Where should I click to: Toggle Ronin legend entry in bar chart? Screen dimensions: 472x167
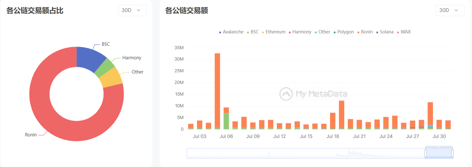tap(365, 32)
